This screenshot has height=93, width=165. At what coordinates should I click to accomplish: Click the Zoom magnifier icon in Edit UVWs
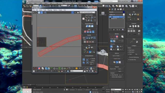point(87,71)
